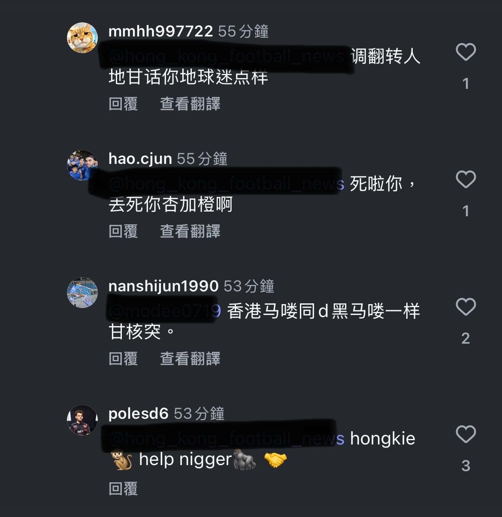Show translation for nanshijun1990's comment

190,359
